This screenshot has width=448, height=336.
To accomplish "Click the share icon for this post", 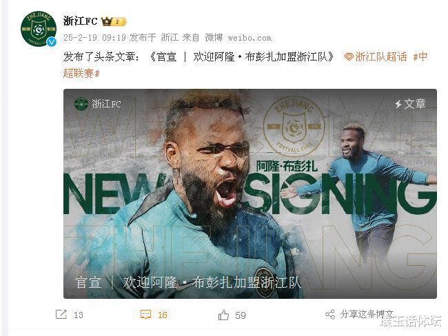I will pyautogui.click(x=330, y=314).
